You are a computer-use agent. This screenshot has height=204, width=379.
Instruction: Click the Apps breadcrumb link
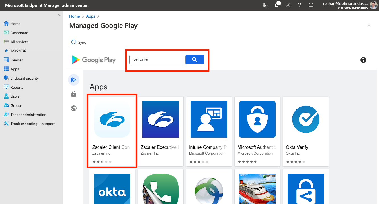[91, 16]
